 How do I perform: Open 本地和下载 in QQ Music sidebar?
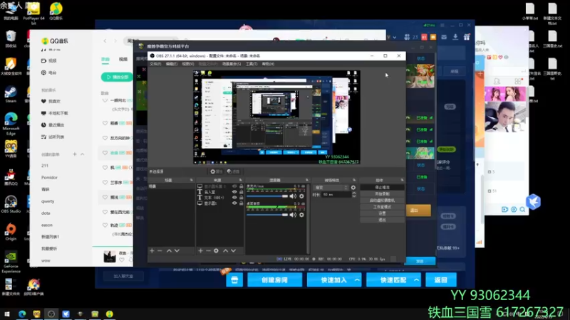click(55, 113)
